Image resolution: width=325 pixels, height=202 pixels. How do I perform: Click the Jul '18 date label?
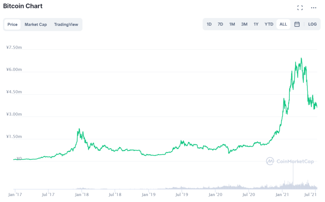pos(115,194)
